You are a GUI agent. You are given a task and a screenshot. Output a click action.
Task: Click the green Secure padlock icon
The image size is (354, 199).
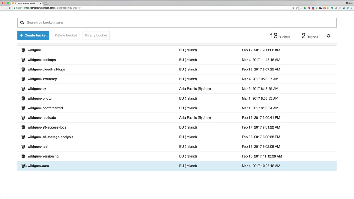(15, 8)
